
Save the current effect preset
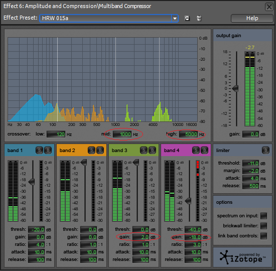(187, 18)
